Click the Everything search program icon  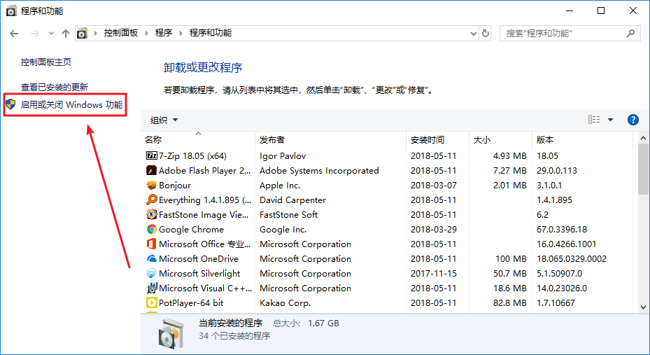(152, 200)
